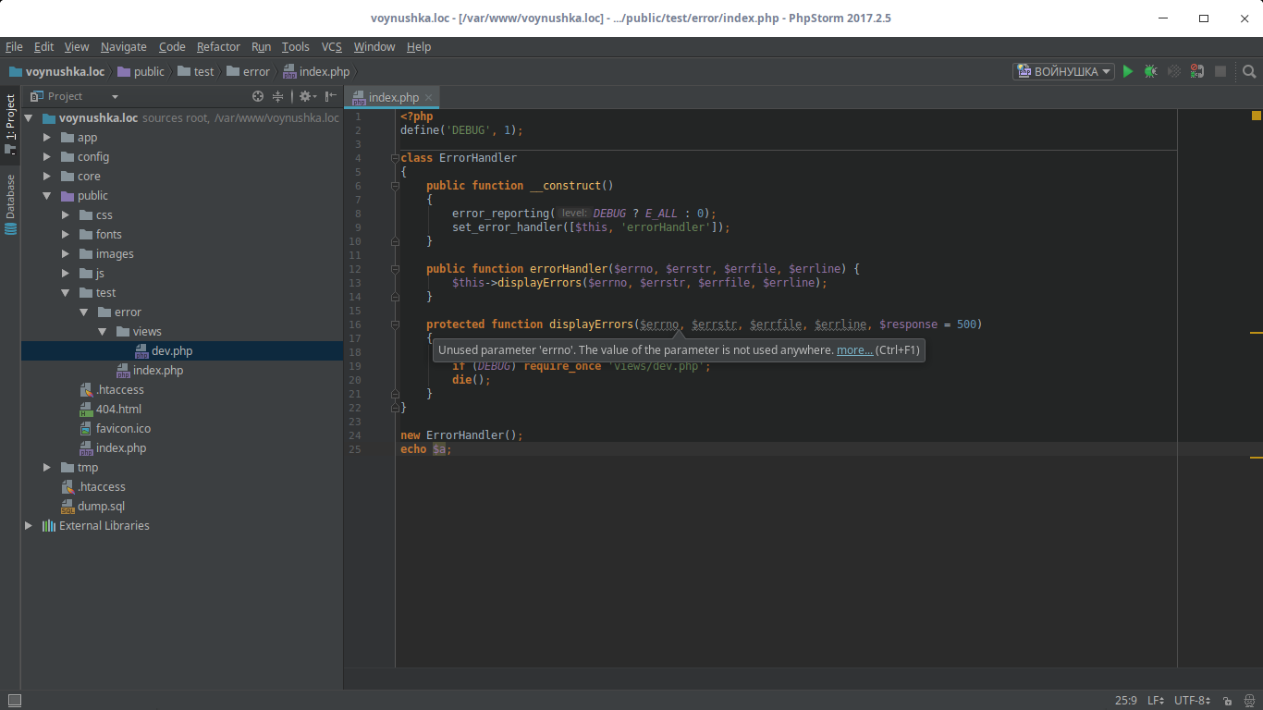The image size is (1263, 710).
Task: Open the UTF-8 encoding selector
Action: tap(1192, 701)
